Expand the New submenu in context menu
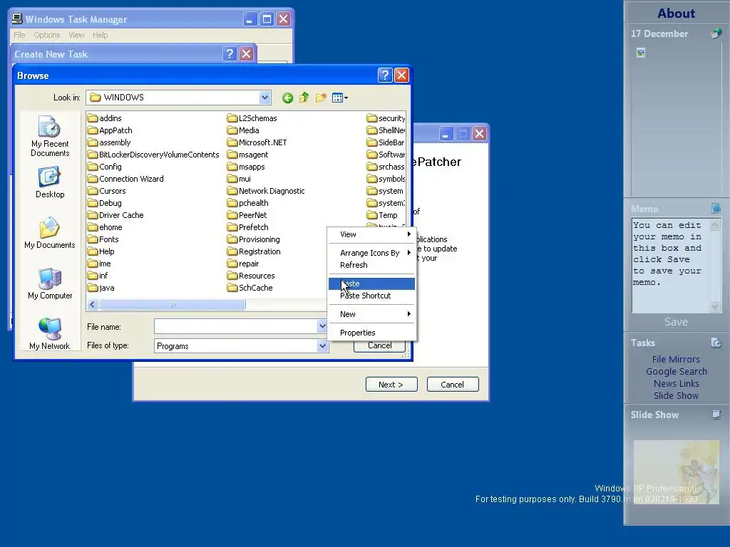The width and height of the screenshot is (730, 547). click(371, 314)
